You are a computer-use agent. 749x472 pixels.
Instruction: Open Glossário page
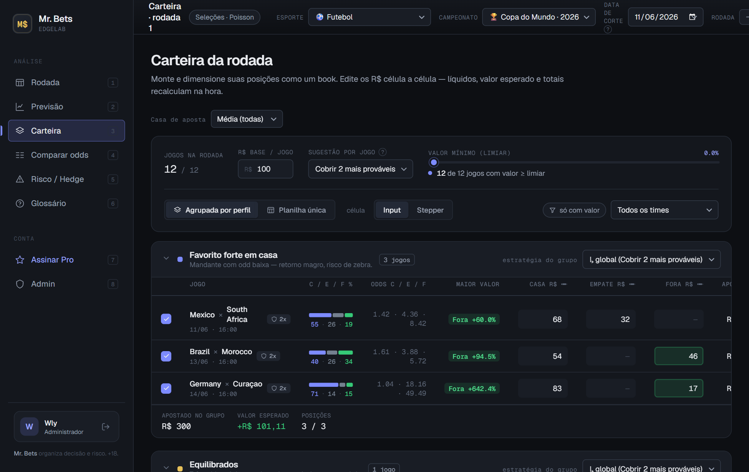click(x=66, y=203)
